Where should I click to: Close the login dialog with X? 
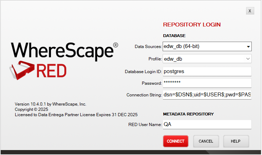(x=250, y=11)
